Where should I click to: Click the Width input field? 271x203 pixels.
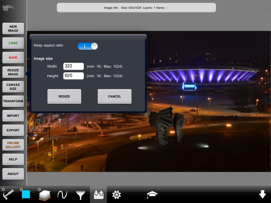[74, 66]
